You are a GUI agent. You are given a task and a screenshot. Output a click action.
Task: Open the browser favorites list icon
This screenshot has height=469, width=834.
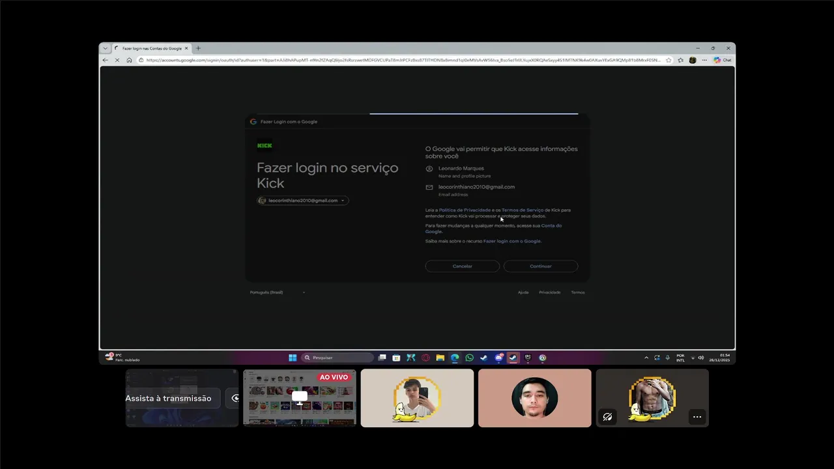[x=681, y=60]
